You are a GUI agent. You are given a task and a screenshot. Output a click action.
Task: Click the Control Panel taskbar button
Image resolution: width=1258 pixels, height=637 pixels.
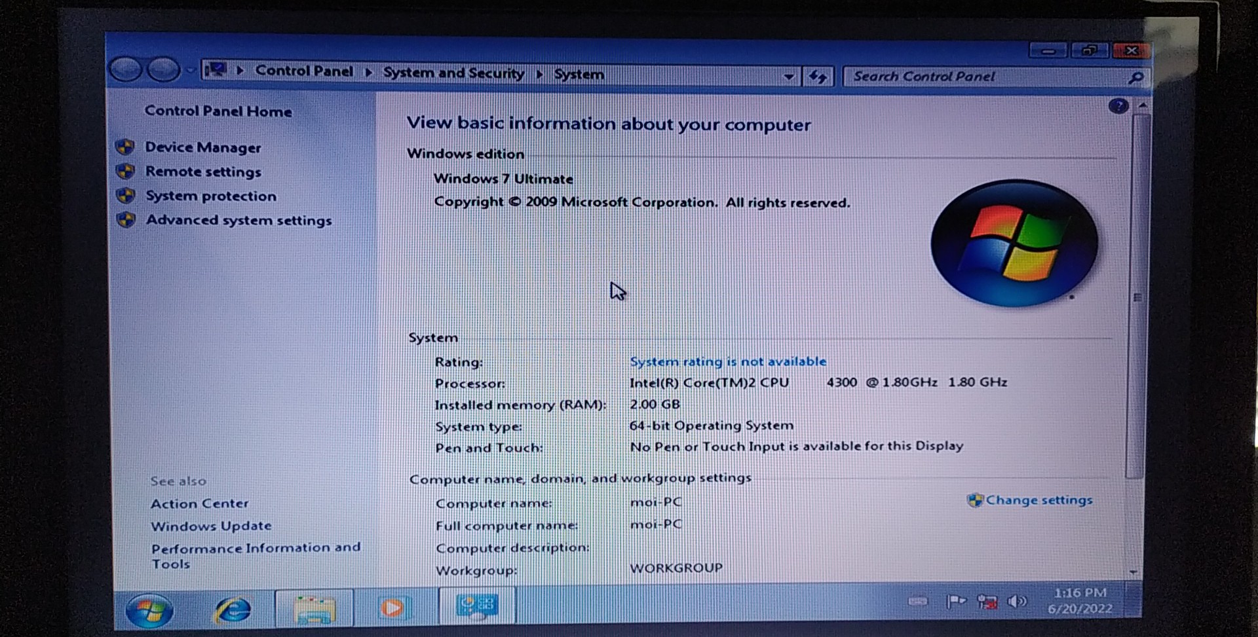476,606
